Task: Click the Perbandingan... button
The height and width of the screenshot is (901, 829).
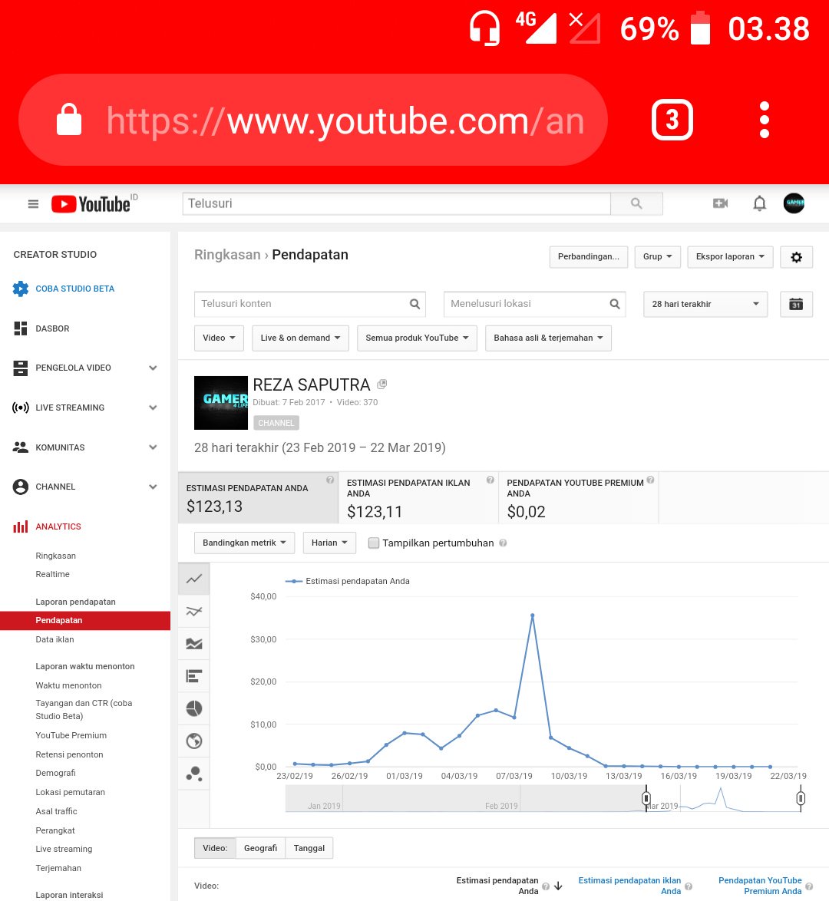Action: (589, 257)
